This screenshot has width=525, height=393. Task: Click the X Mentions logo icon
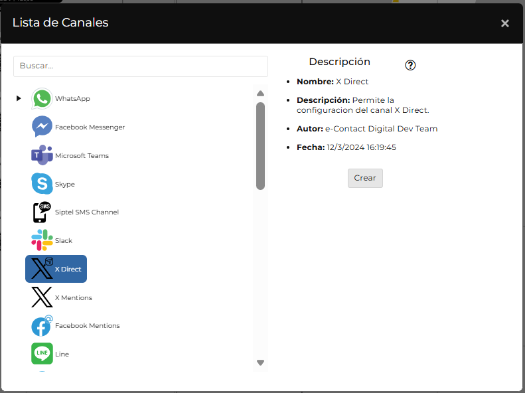coord(42,297)
